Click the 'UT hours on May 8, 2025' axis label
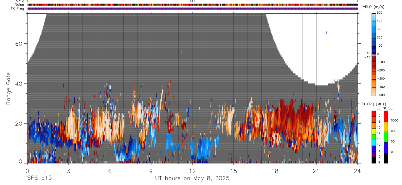The image size is (402, 185). pos(192,178)
